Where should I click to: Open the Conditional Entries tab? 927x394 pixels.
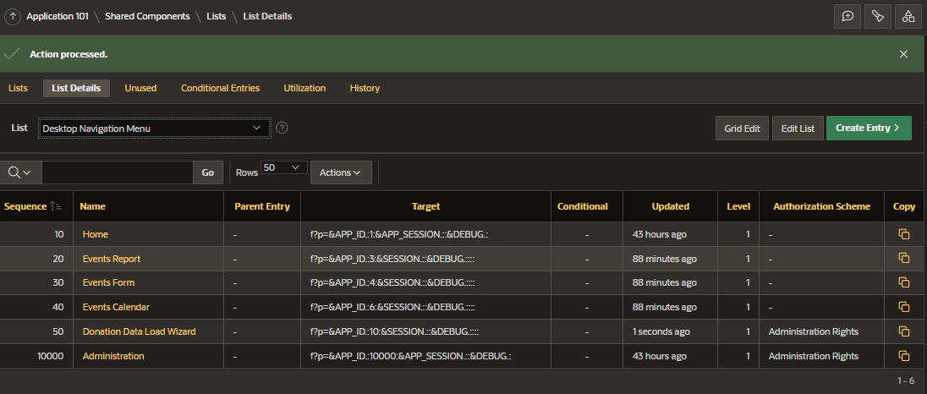(x=221, y=88)
